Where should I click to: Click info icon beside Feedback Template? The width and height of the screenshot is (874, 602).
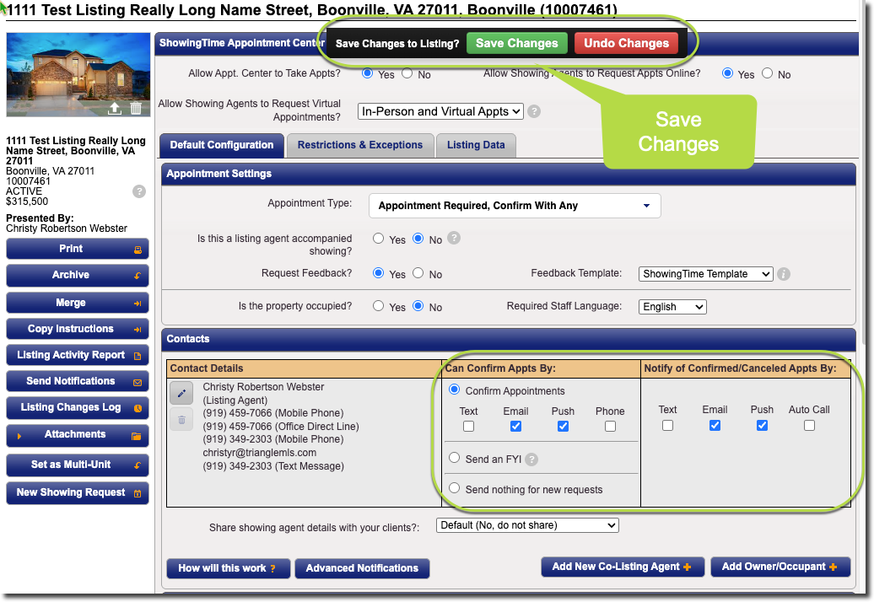[784, 274]
